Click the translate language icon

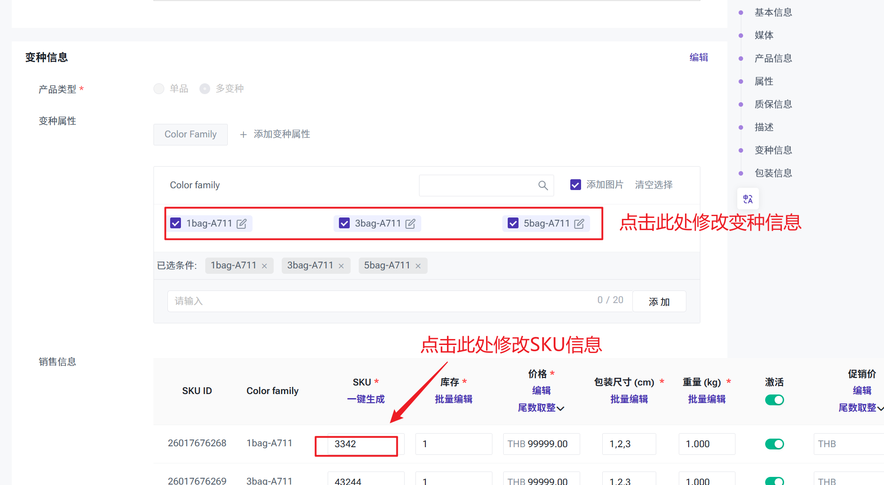[x=748, y=199]
